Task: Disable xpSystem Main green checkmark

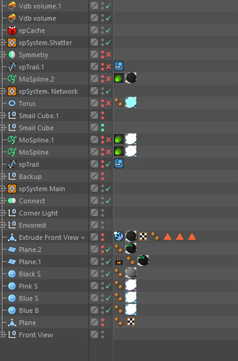Action: click(108, 189)
